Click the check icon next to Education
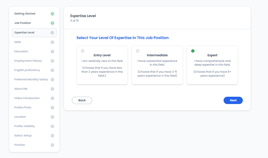 pyautogui.click(x=53, y=51)
